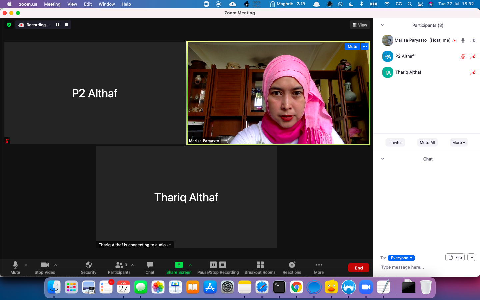Screen dimensions: 480x300
Task: Open Zoom app icon in the Dock
Action: pyautogui.click(x=366, y=287)
